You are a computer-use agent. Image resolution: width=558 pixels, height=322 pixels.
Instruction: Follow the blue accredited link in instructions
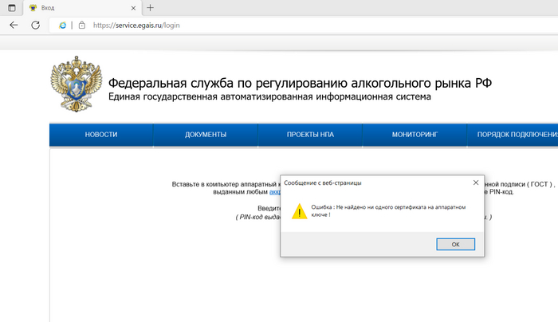(274, 192)
